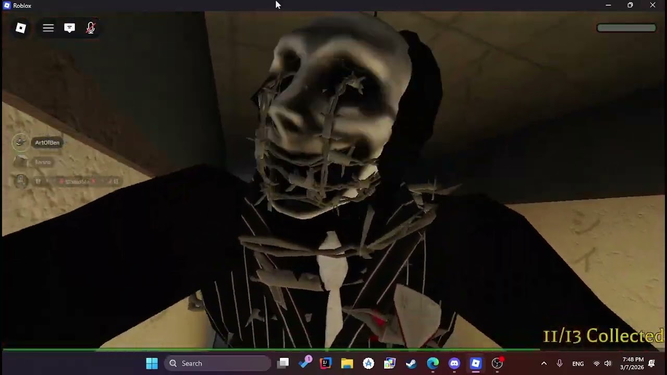Click the stamina bar at top right
Image resolution: width=667 pixels, height=375 pixels.
click(626, 28)
